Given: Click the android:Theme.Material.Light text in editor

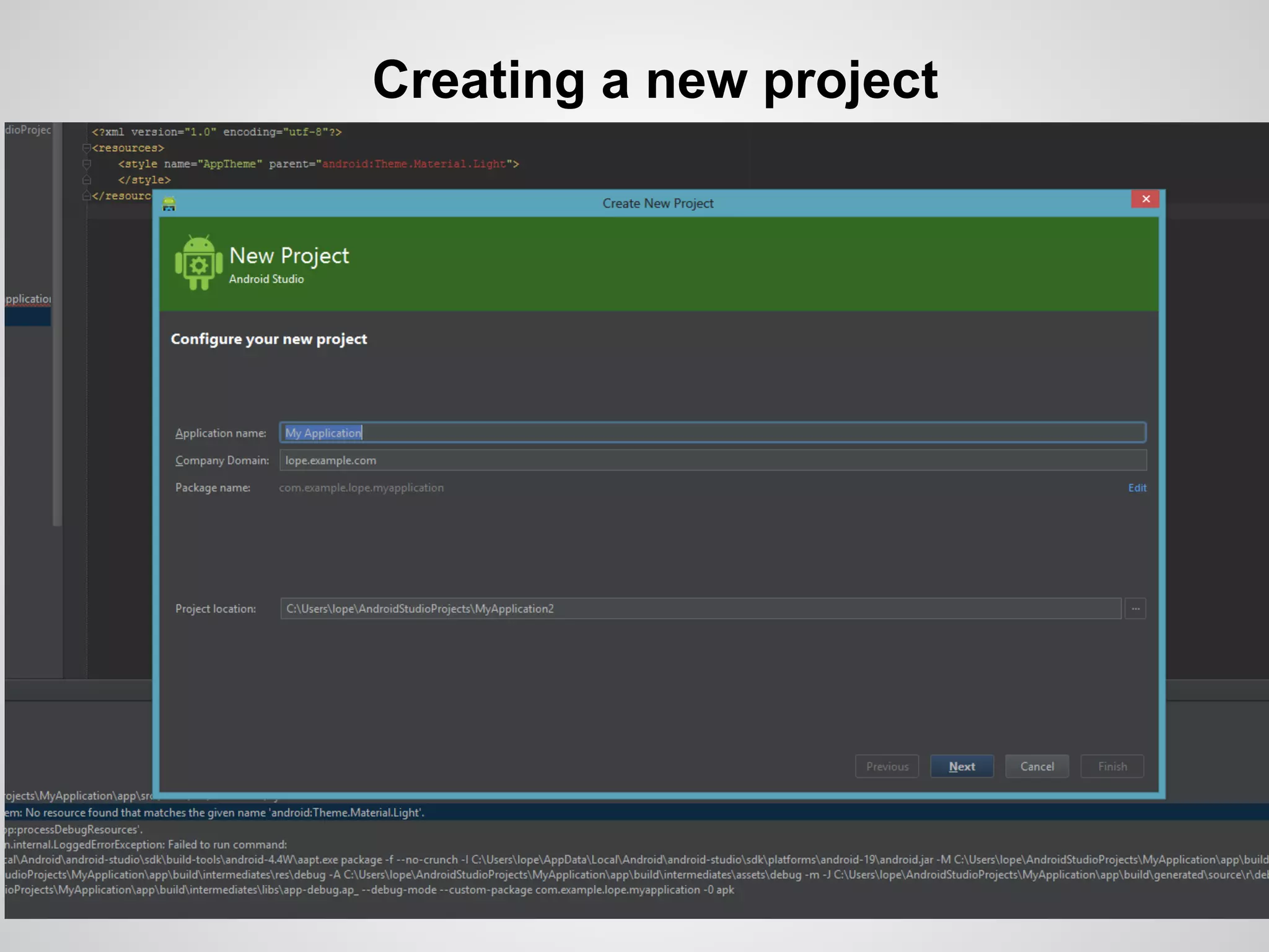Looking at the screenshot, I should (414, 164).
